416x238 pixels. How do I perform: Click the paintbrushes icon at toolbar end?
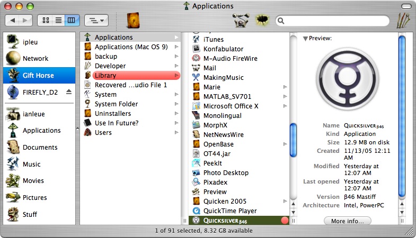click(403, 21)
